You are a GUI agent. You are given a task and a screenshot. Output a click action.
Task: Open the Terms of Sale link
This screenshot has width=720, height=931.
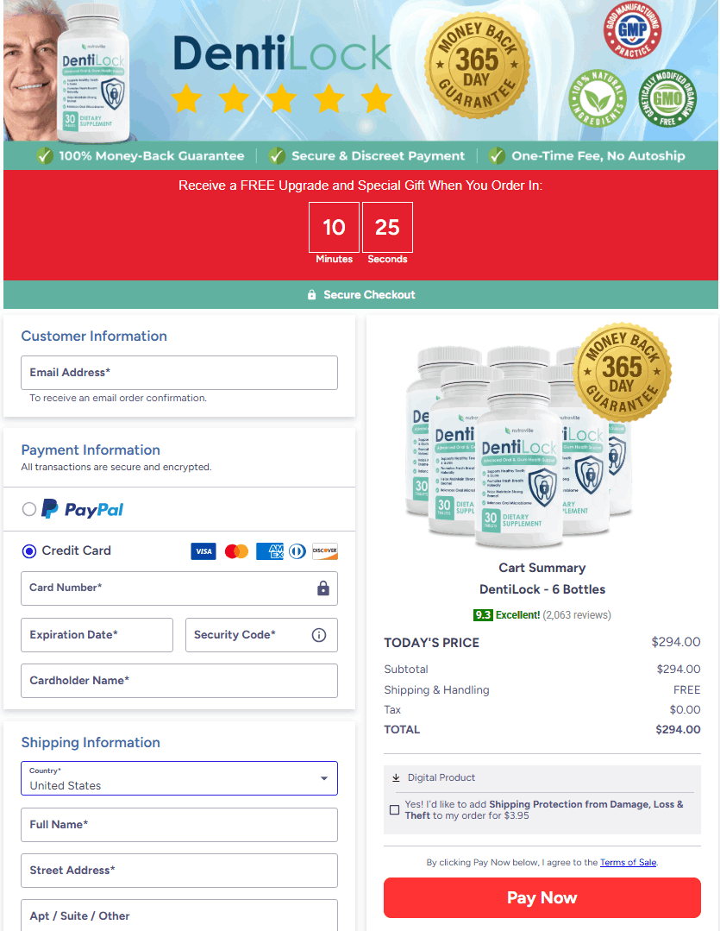coord(628,862)
